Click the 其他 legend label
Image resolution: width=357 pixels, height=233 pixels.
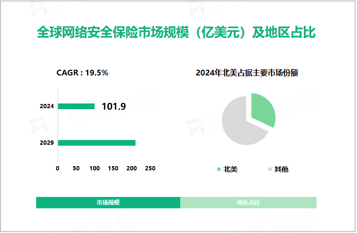[281, 169]
